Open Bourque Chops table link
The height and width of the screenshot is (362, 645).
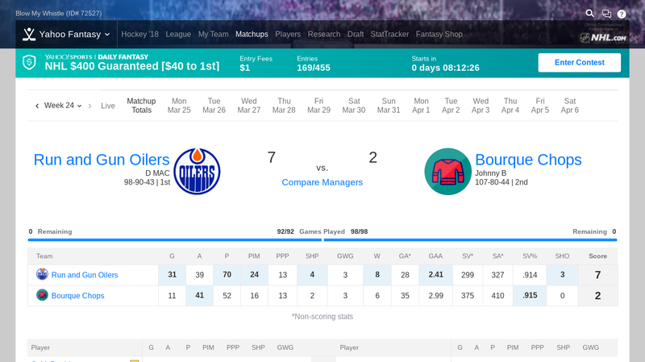point(77,296)
